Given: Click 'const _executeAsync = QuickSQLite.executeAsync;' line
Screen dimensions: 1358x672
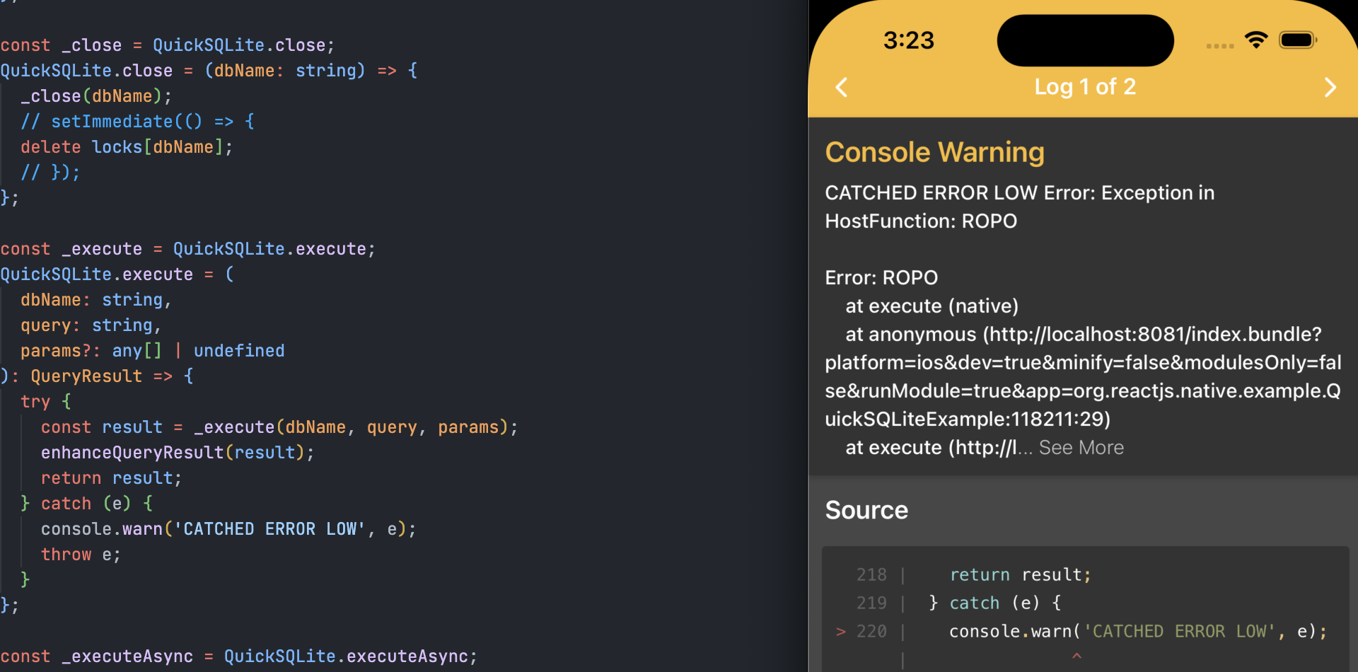Looking at the screenshot, I should 239,656.
